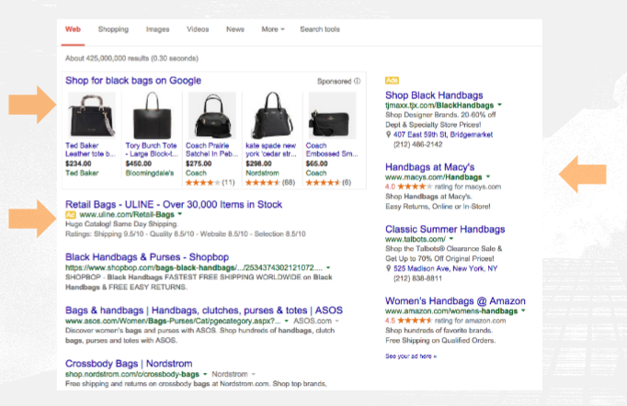Open Classic Summer Handbags ad
This screenshot has height=406, width=627.
445,229
